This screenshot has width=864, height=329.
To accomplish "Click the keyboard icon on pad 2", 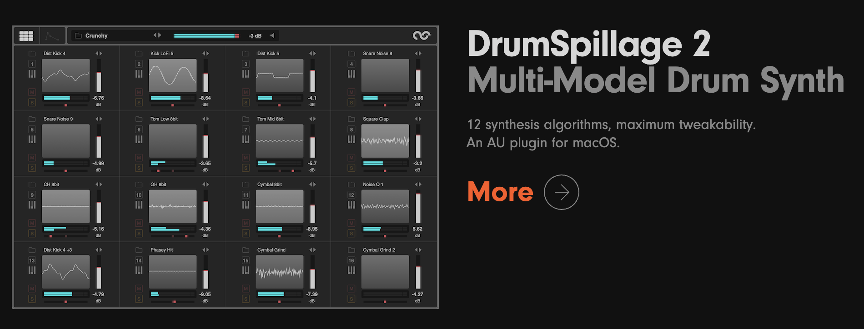I will coord(139,74).
